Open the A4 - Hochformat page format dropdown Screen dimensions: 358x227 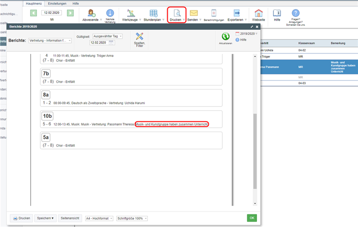99,218
